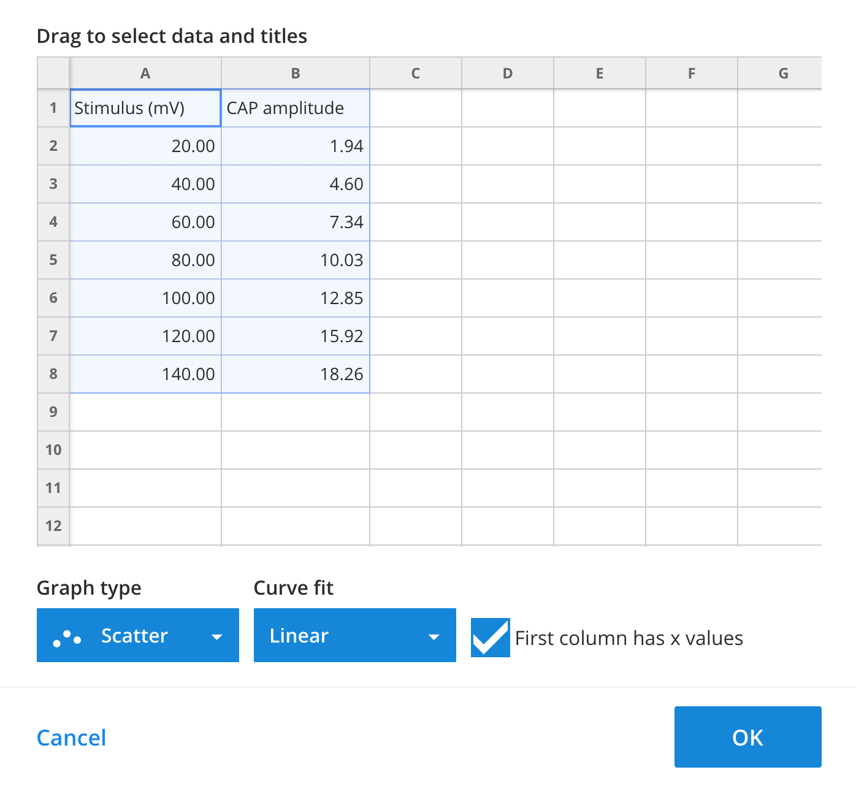
Task: Click row number 5
Action: [53, 260]
